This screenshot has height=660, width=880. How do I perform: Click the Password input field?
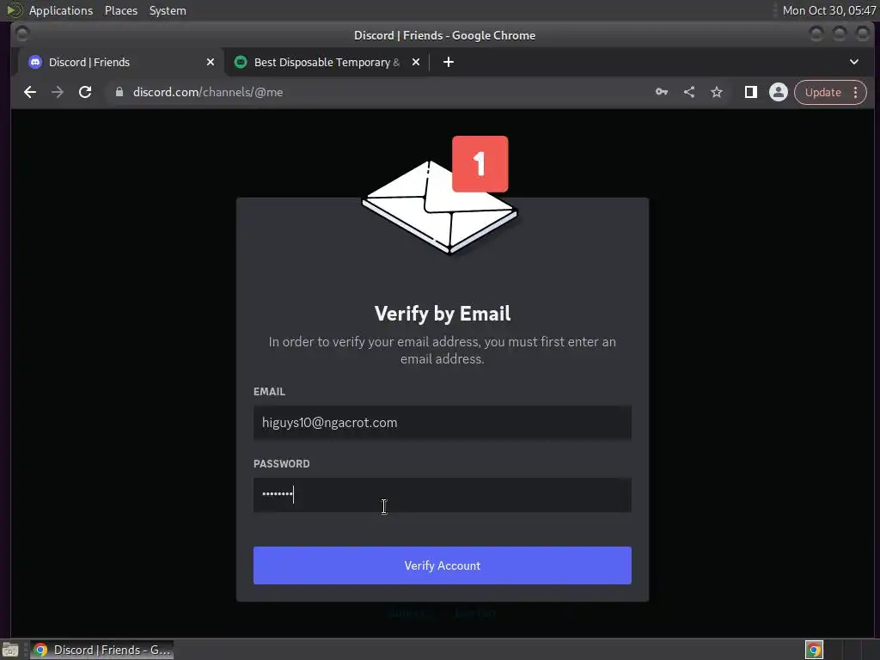(443, 494)
